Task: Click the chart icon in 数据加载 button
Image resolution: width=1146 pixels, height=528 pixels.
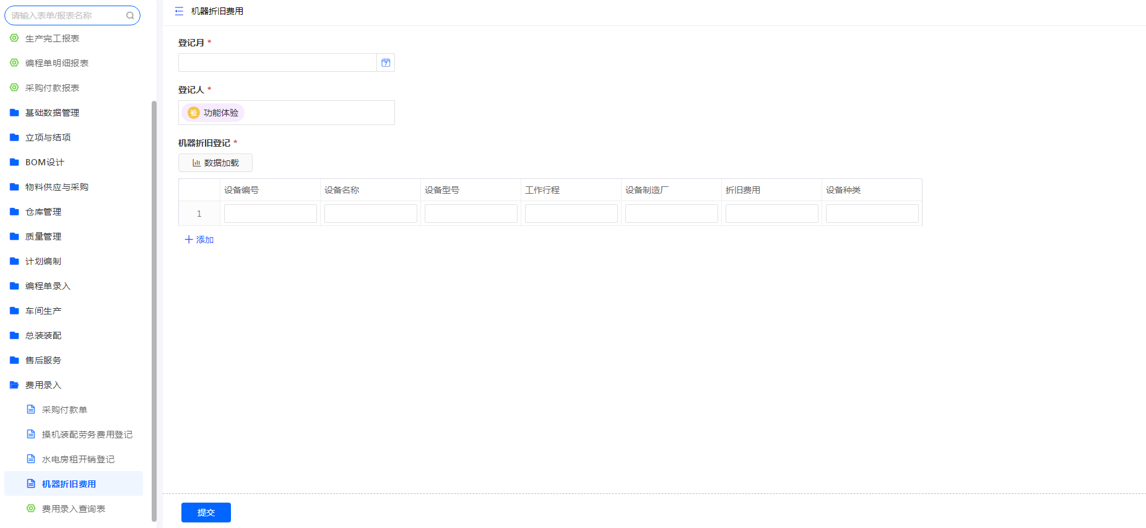Action: pos(196,163)
